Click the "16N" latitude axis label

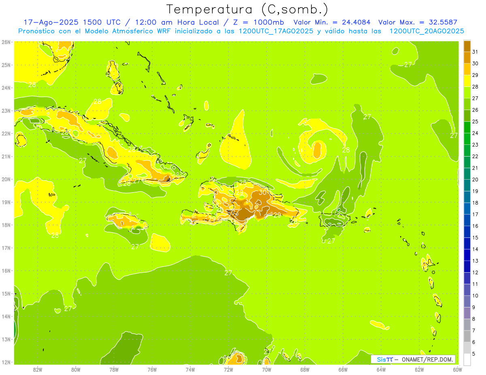[6, 271]
